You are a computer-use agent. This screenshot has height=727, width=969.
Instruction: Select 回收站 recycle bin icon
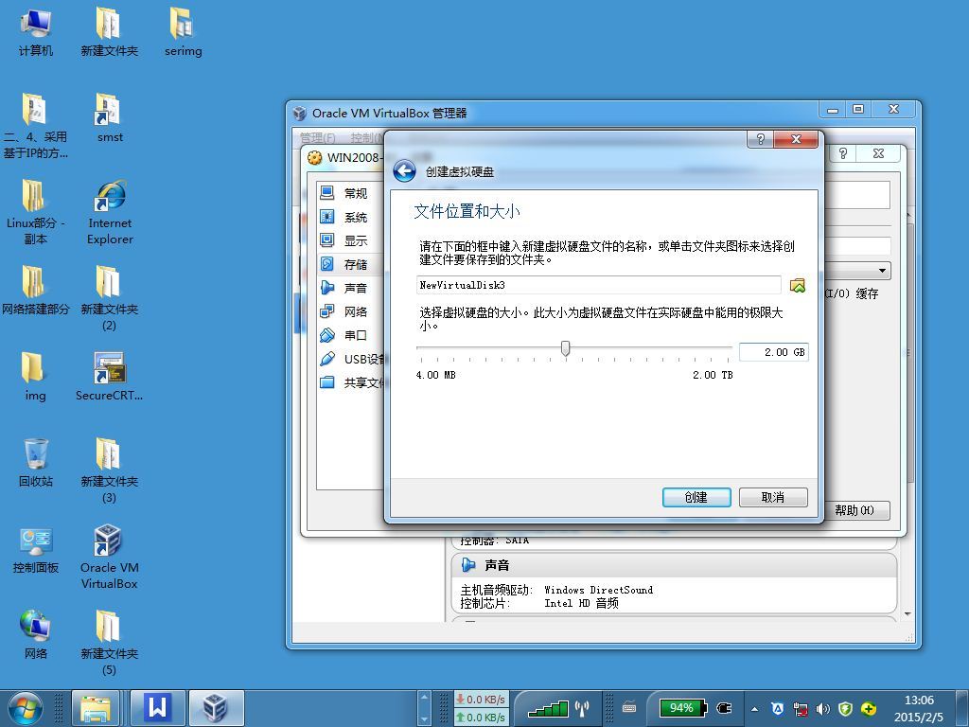[x=36, y=462]
